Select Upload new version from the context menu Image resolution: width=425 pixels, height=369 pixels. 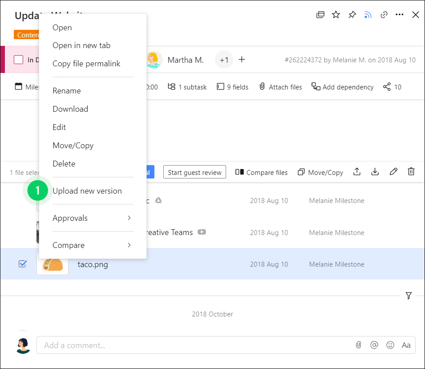click(x=87, y=191)
